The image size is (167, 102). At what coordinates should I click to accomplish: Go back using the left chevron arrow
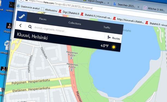20,26
